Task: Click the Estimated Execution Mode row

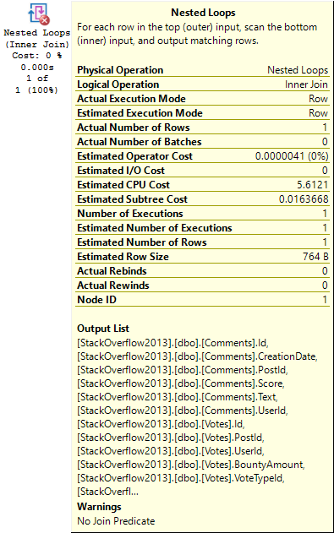Action: click(x=202, y=113)
